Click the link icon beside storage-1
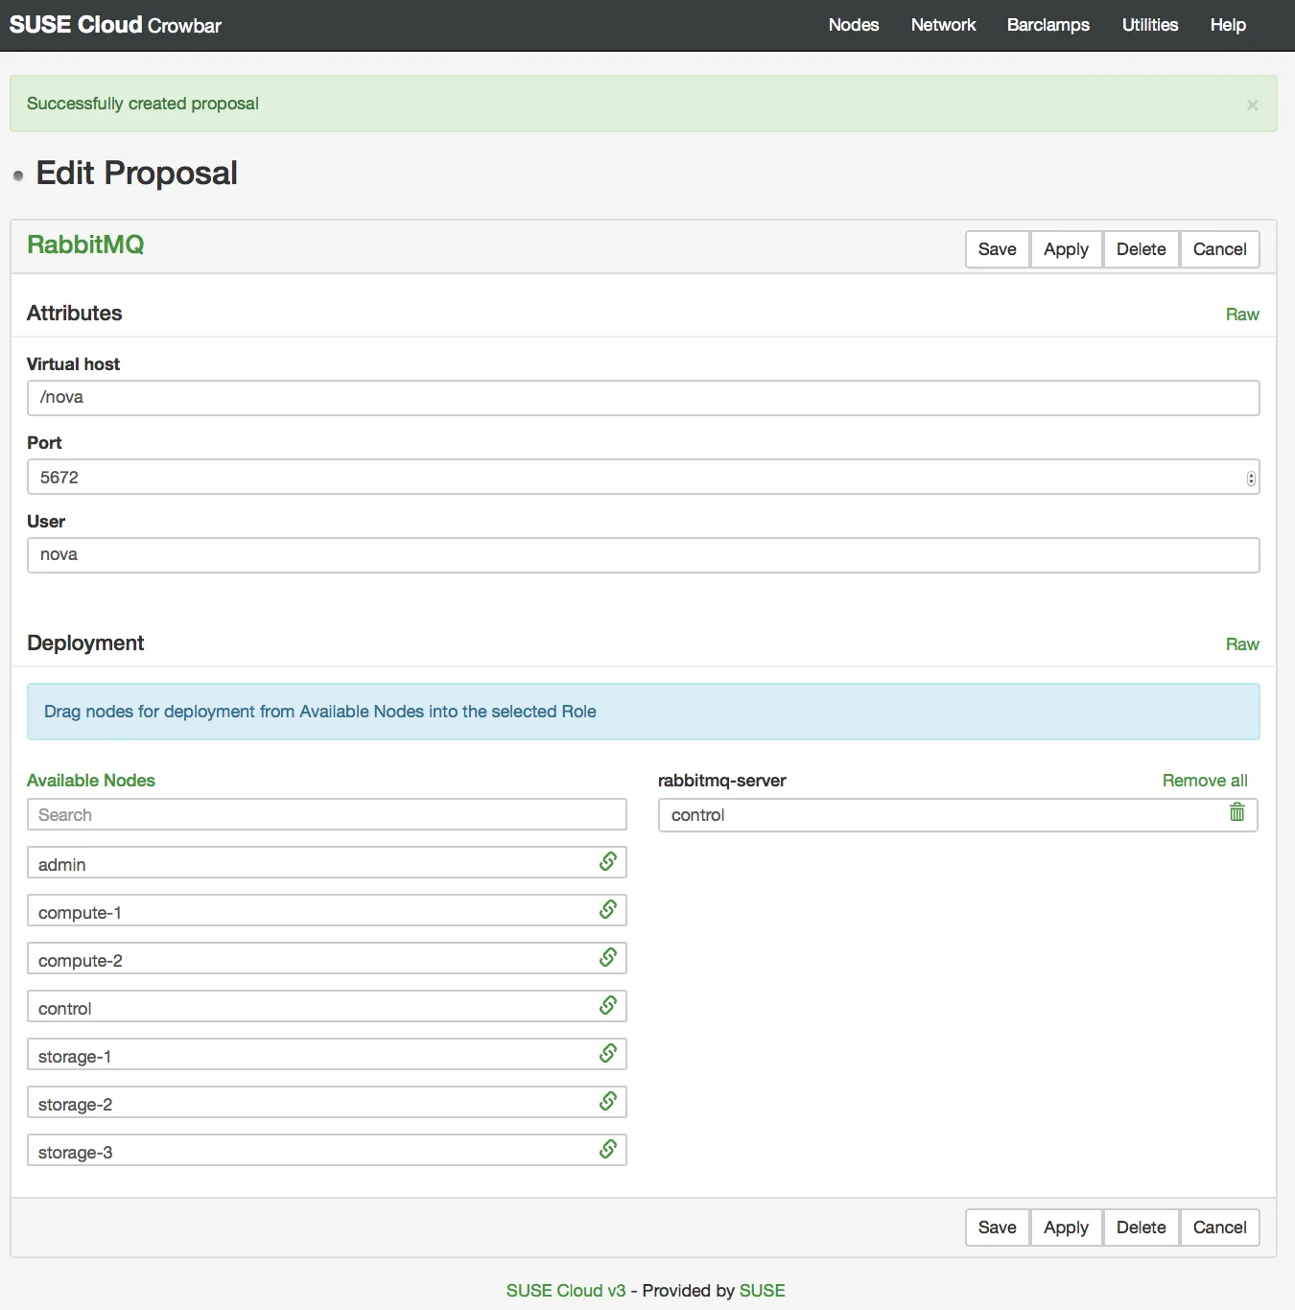The image size is (1295, 1310). point(608,1053)
